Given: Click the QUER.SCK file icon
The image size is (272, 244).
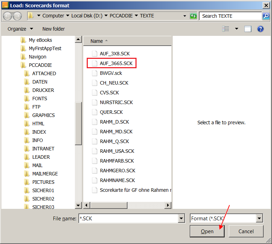Looking at the screenshot, I should [94, 112].
